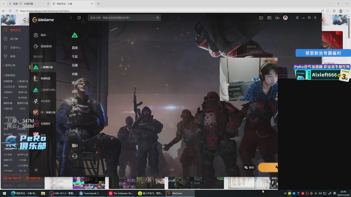This screenshot has height=197, width=351.
Task: Switch to NetEase music The Saltwater taskbar item
Action: 121,193
